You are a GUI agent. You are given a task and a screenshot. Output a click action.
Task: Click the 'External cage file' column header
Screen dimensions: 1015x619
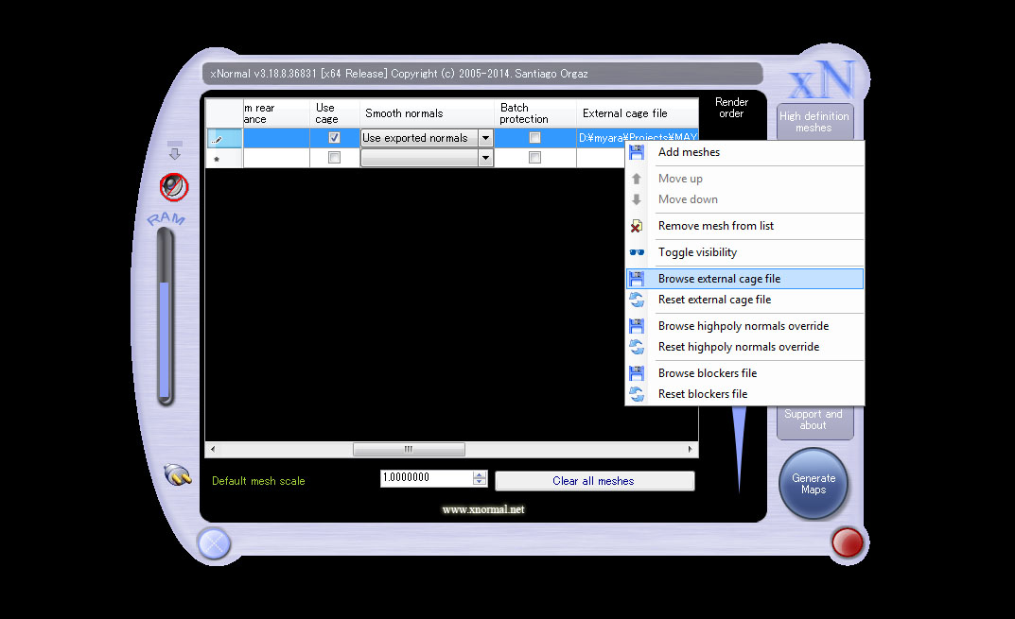(x=638, y=113)
